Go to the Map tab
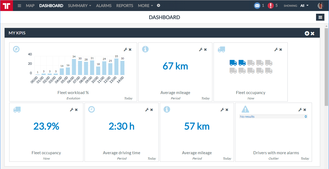The width and height of the screenshot is (329, 169). coord(30,6)
